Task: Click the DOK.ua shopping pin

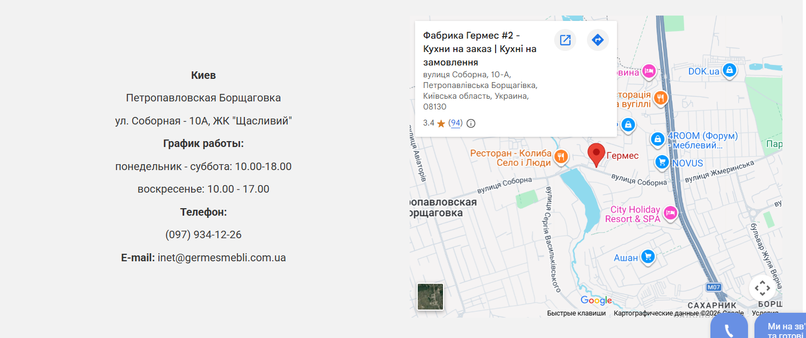Action: coord(729,70)
